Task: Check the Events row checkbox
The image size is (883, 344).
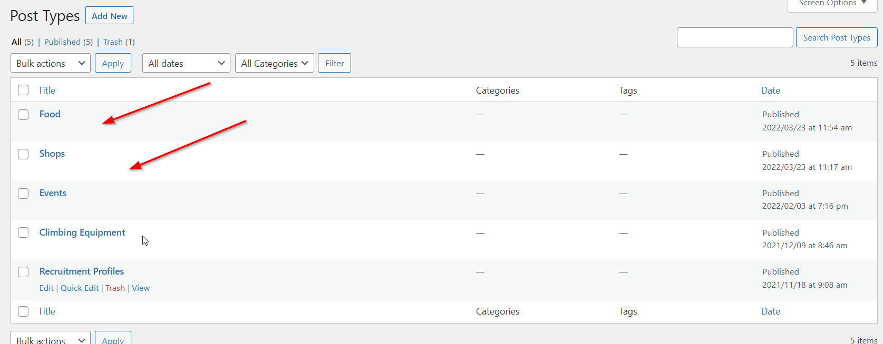Action: point(23,194)
